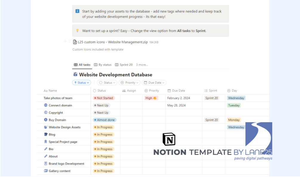Screen dimensions: 300x177
Task: Click the About row In Progress status
Action: [103, 156]
